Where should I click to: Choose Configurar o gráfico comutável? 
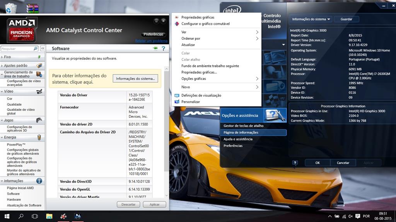[x=217, y=24]
